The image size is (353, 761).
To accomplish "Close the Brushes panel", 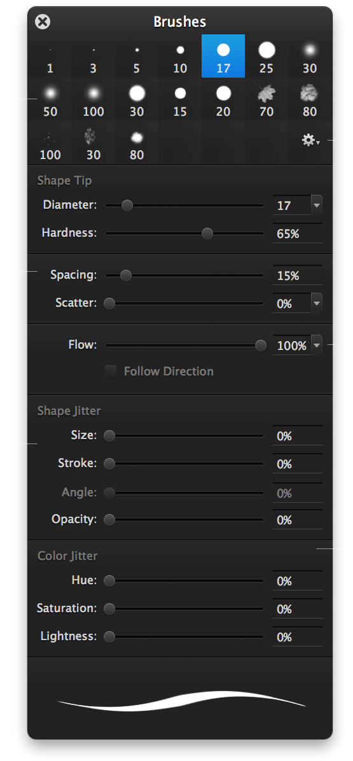I will click(x=43, y=22).
